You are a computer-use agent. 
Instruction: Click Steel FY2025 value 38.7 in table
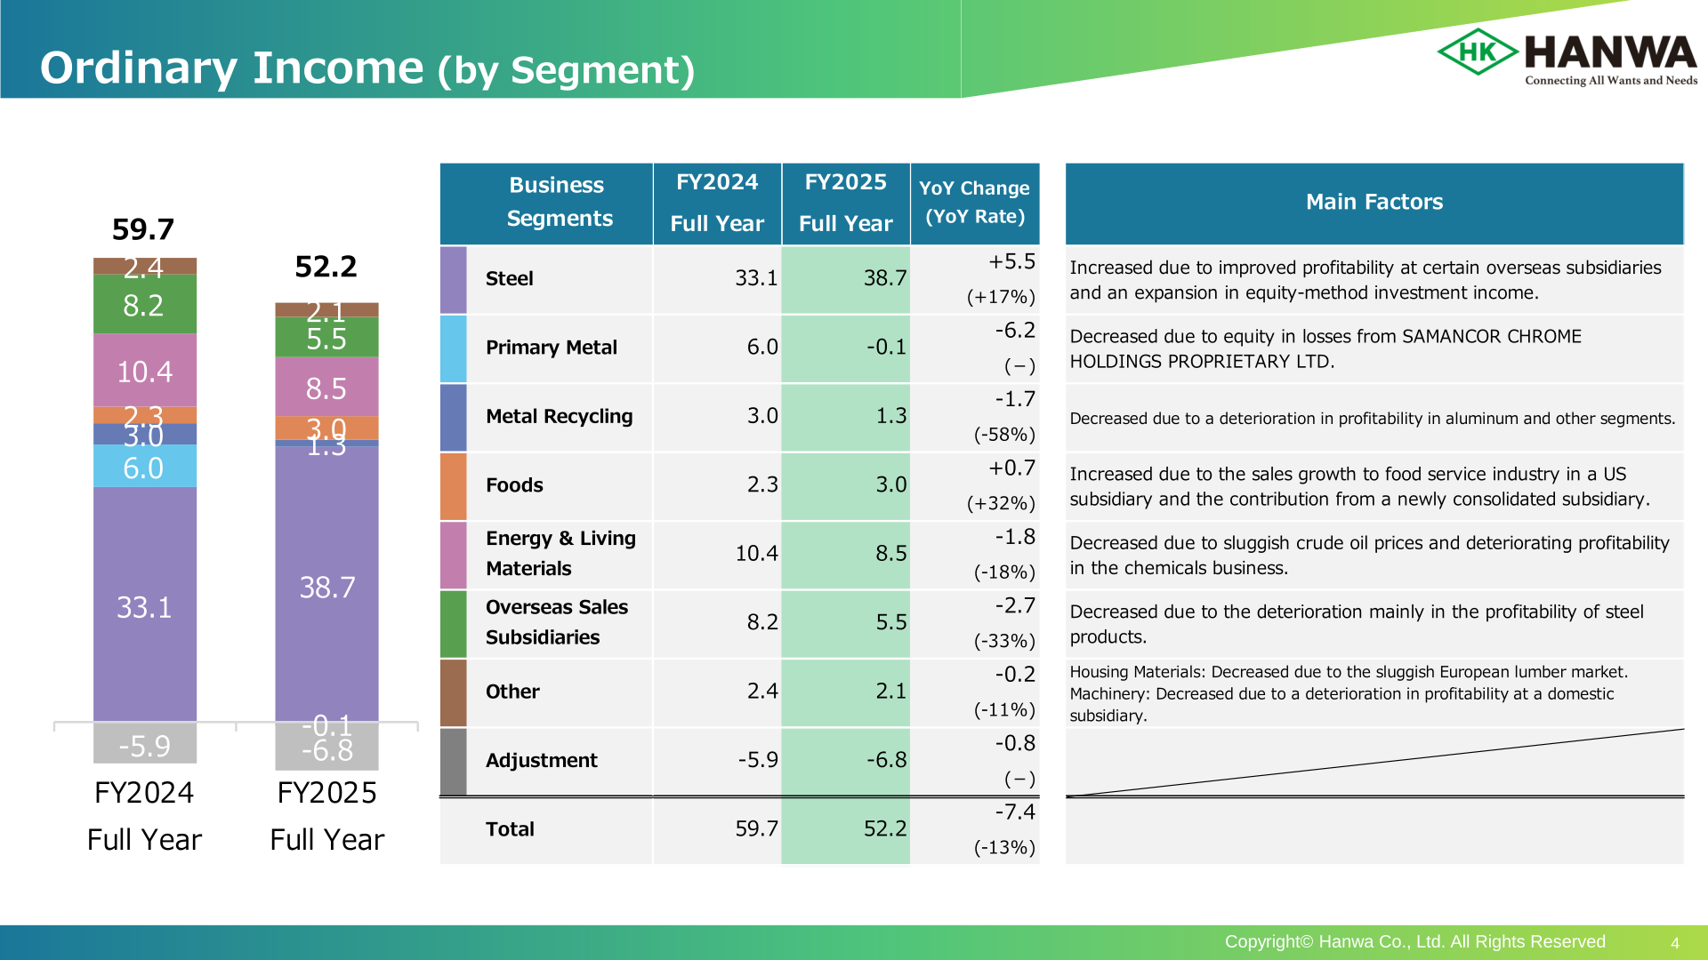point(885,278)
